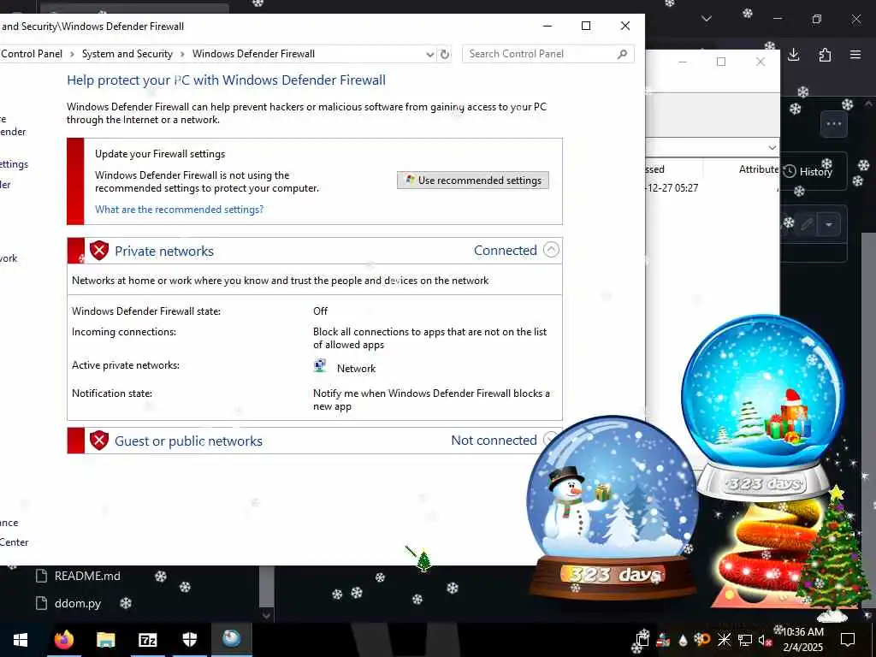Click the three-dots more button in browser
Image resolution: width=876 pixels, height=657 pixels.
[833, 124]
